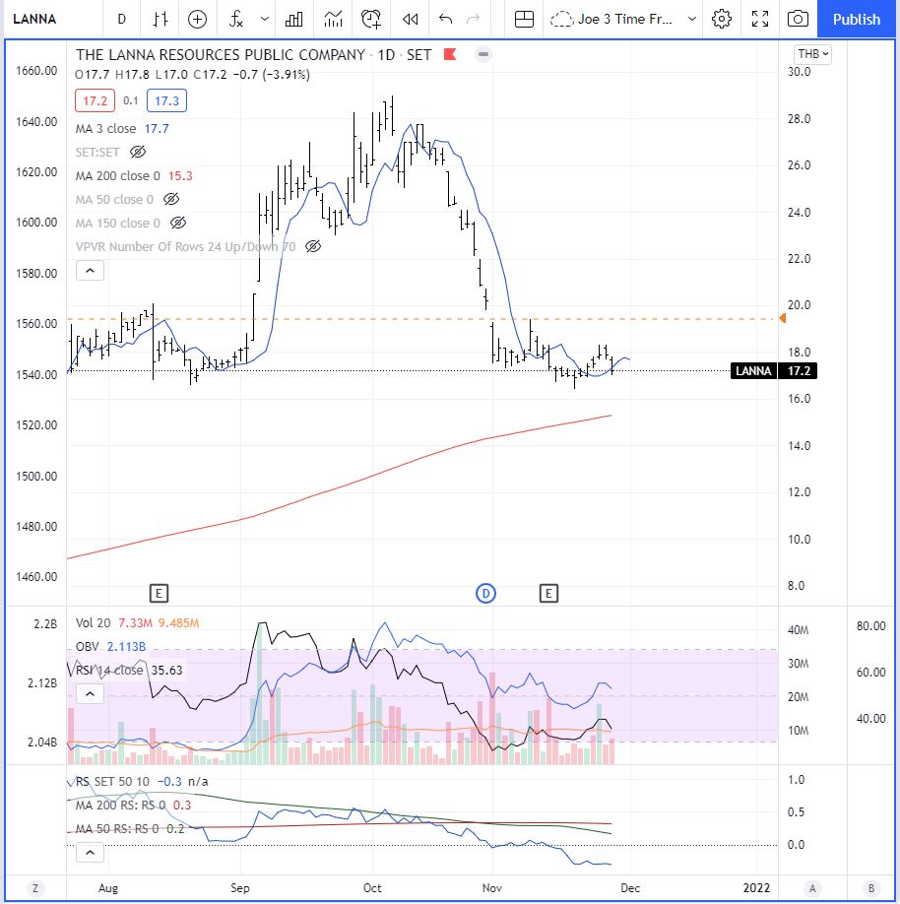Open the THB currency dropdown

[x=812, y=54]
